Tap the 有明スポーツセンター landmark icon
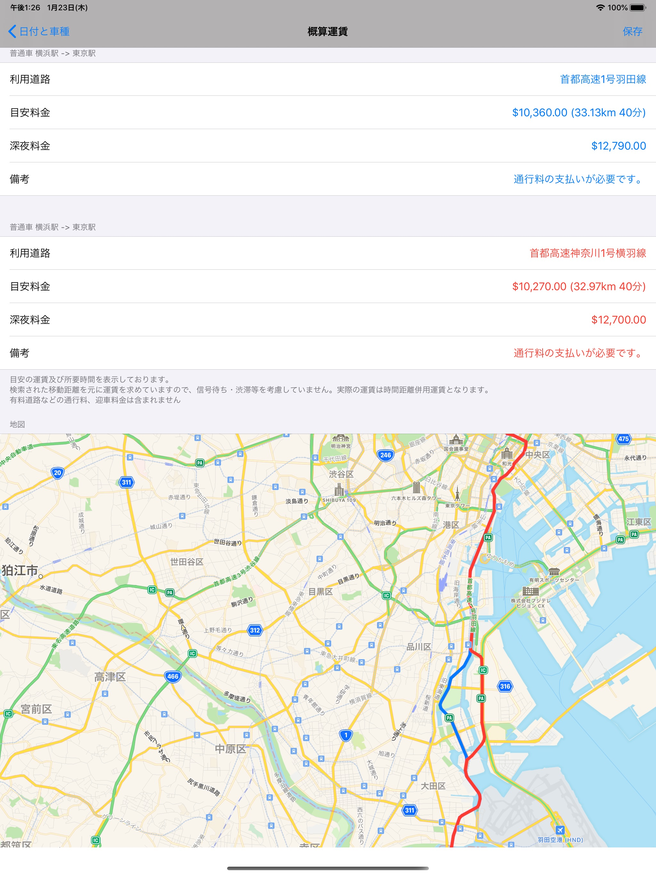Screen dimensions: 656x875 coord(554,572)
